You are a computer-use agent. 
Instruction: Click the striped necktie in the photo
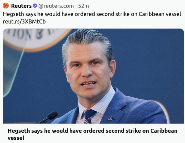click(89, 116)
